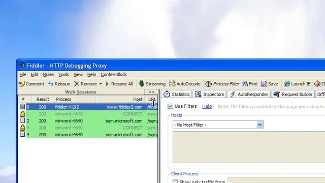Click lock icon of session 3
The width and height of the screenshot is (325, 183).
pos(22,128)
